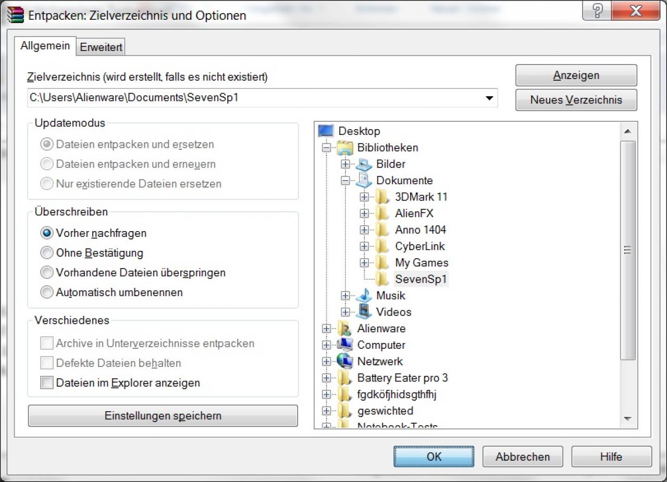Select Dateien entpacken und erneuern option
This screenshot has width=667, height=482.
tap(47, 164)
